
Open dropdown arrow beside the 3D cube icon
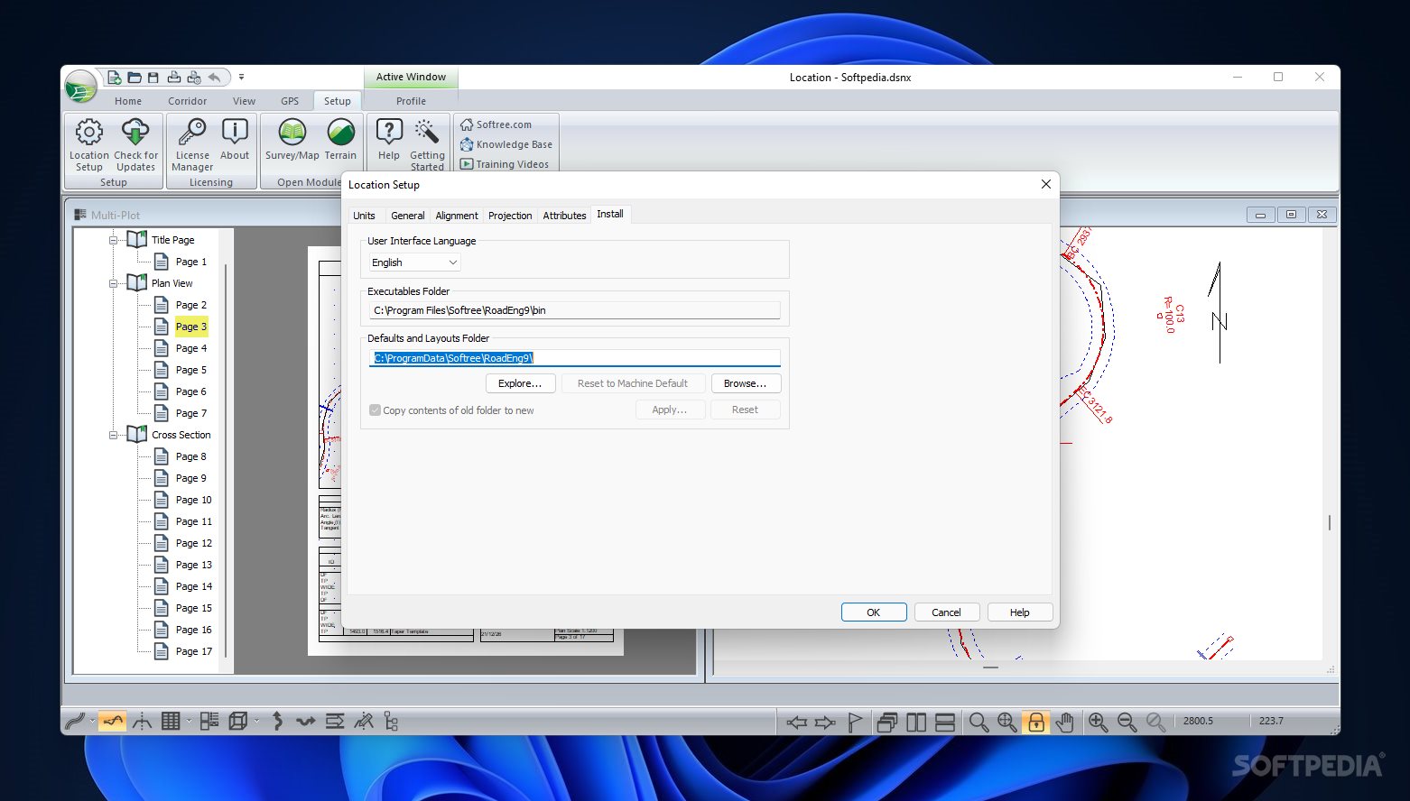(x=256, y=721)
